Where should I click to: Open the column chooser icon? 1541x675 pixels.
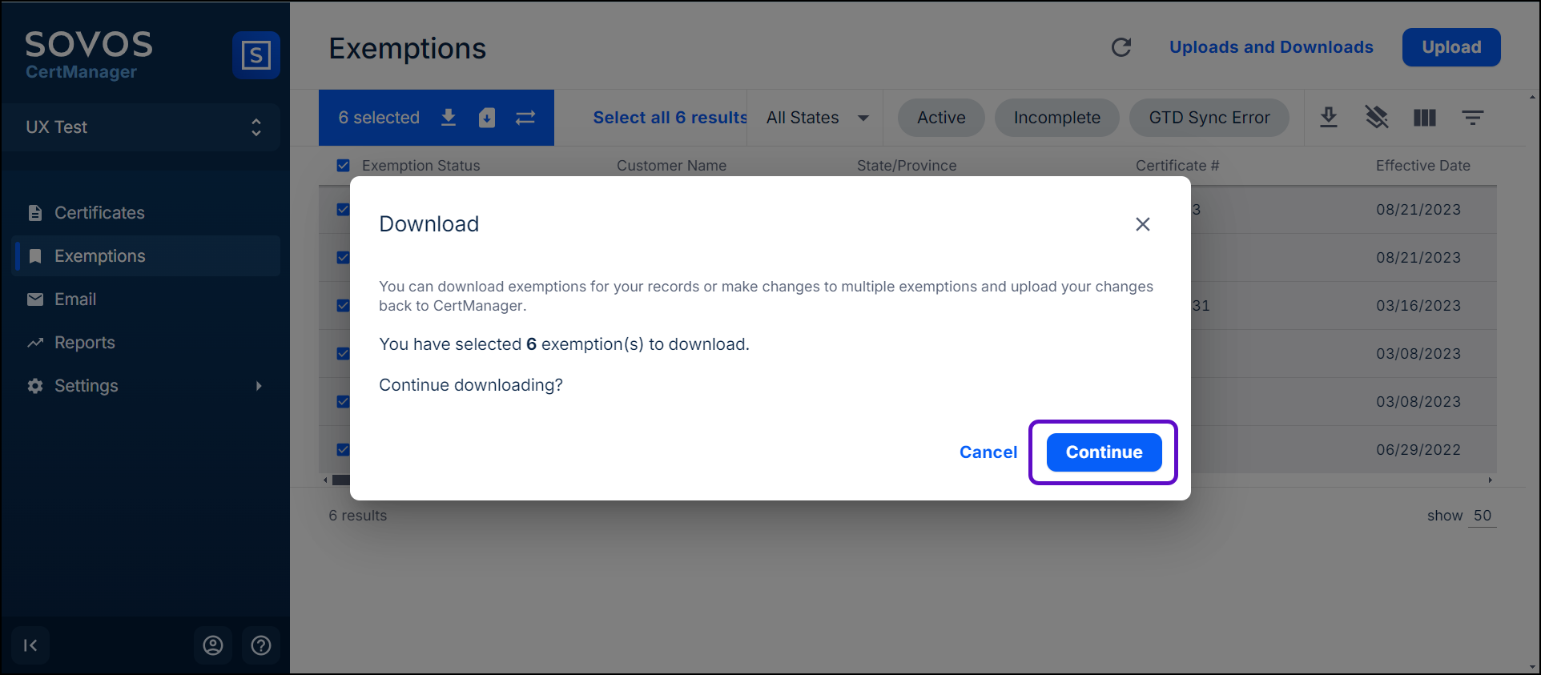click(x=1425, y=118)
